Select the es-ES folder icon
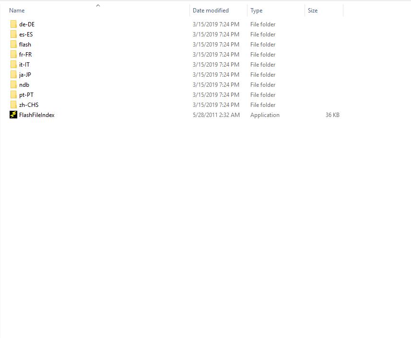Image resolution: width=411 pixels, height=338 pixels. (13, 35)
